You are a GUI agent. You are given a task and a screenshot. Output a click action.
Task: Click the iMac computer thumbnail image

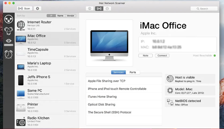click(109, 45)
